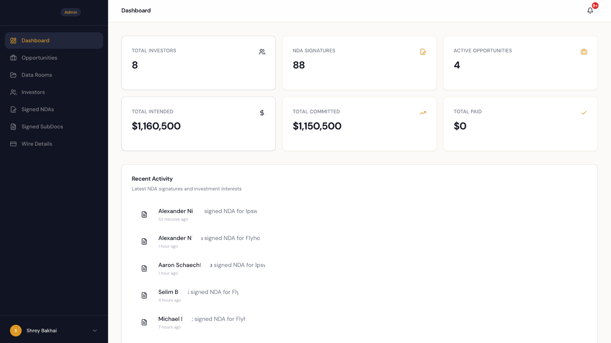Select the Investors people icon in sidebar
The height and width of the screenshot is (343, 611).
(13, 92)
